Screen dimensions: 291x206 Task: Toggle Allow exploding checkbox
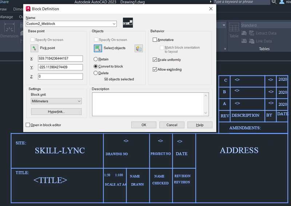[155, 69]
